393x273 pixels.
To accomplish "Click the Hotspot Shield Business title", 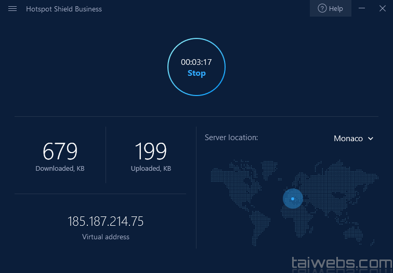I will coord(64,9).
